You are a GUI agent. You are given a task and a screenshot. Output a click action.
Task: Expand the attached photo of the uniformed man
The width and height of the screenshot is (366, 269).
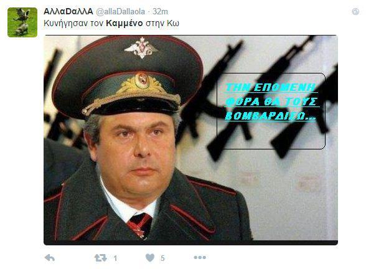190,140
